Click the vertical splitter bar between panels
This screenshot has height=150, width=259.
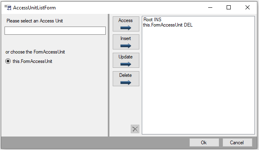(109, 75)
